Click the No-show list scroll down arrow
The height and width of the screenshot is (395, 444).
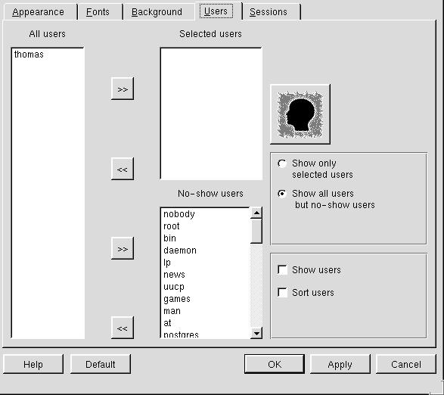(256, 333)
